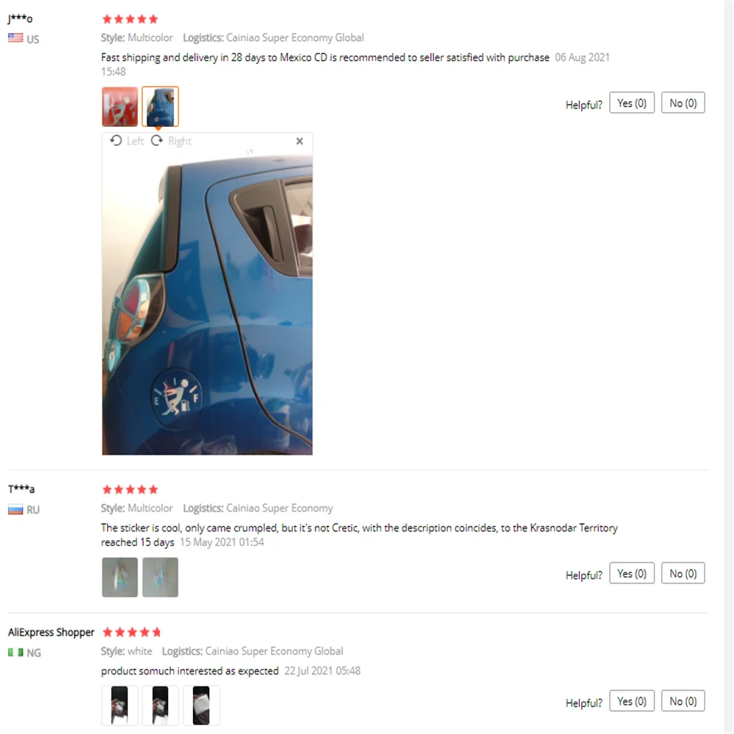Vote No on AliExpress Shopper's review
The image size is (734, 734).
tap(683, 701)
